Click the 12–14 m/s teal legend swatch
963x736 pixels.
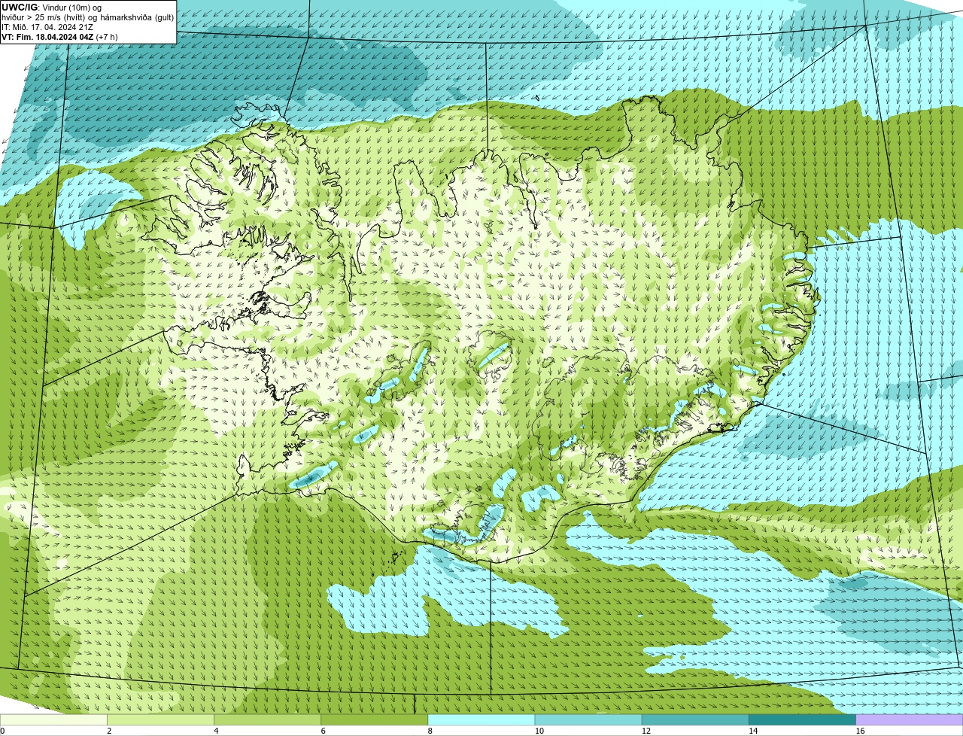point(695,719)
